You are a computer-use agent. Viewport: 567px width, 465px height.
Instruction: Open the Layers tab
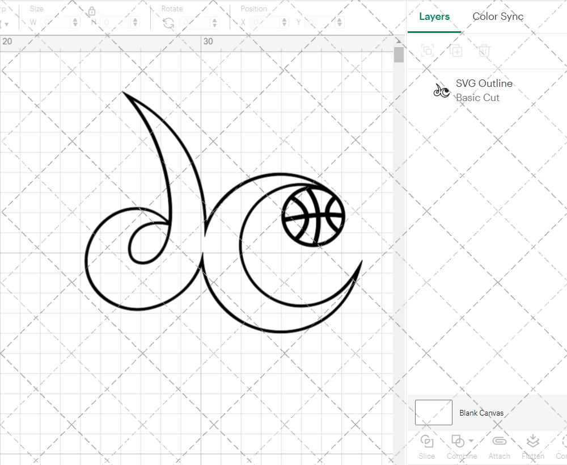point(434,16)
